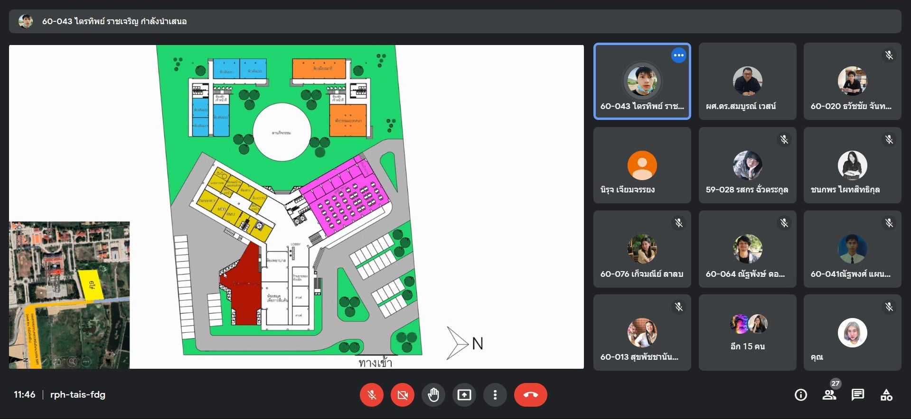
Task: Click the muted mic icon on 60-020 tile
Action: [889, 55]
